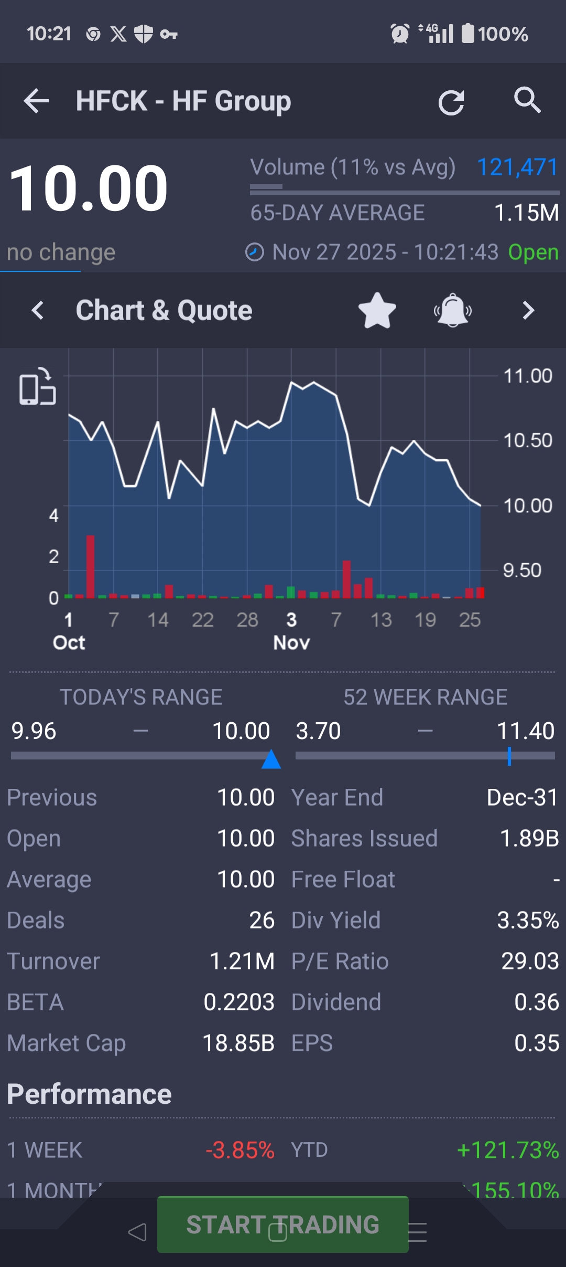Go to previous section with left chevron
Viewport: 566px width, 1267px height.
[38, 311]
